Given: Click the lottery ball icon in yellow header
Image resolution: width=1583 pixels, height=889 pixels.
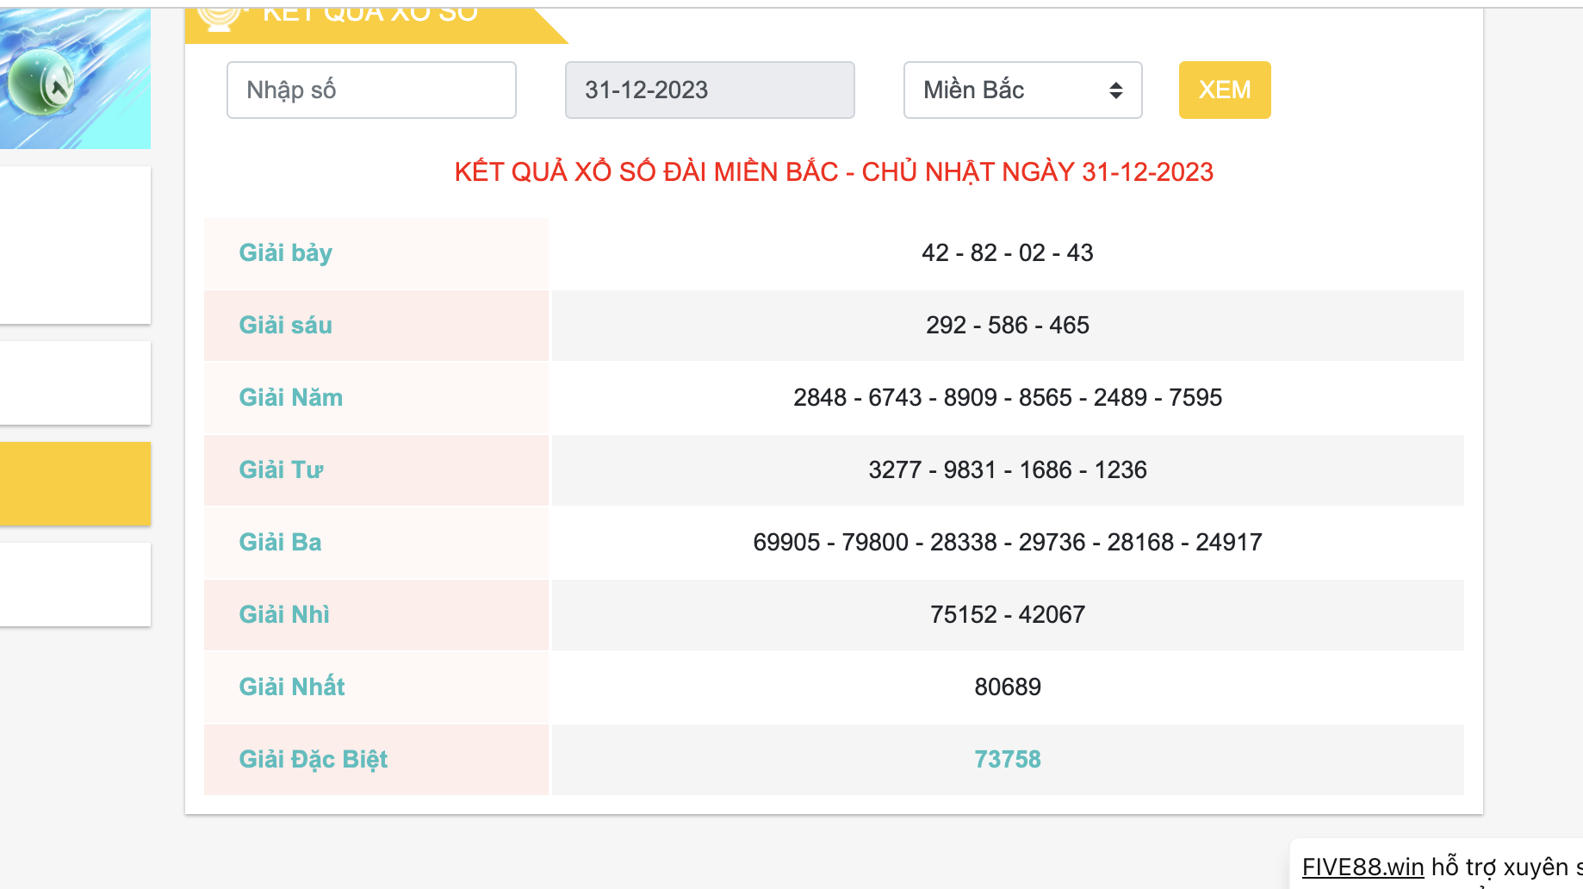Looking at the screenshot, I should click(220, 17).
